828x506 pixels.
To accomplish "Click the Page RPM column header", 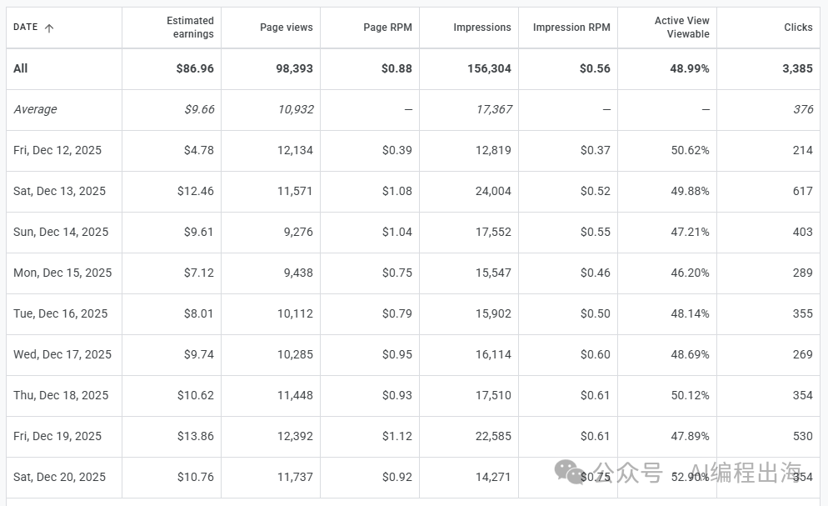I will click(x=387, y=28).
